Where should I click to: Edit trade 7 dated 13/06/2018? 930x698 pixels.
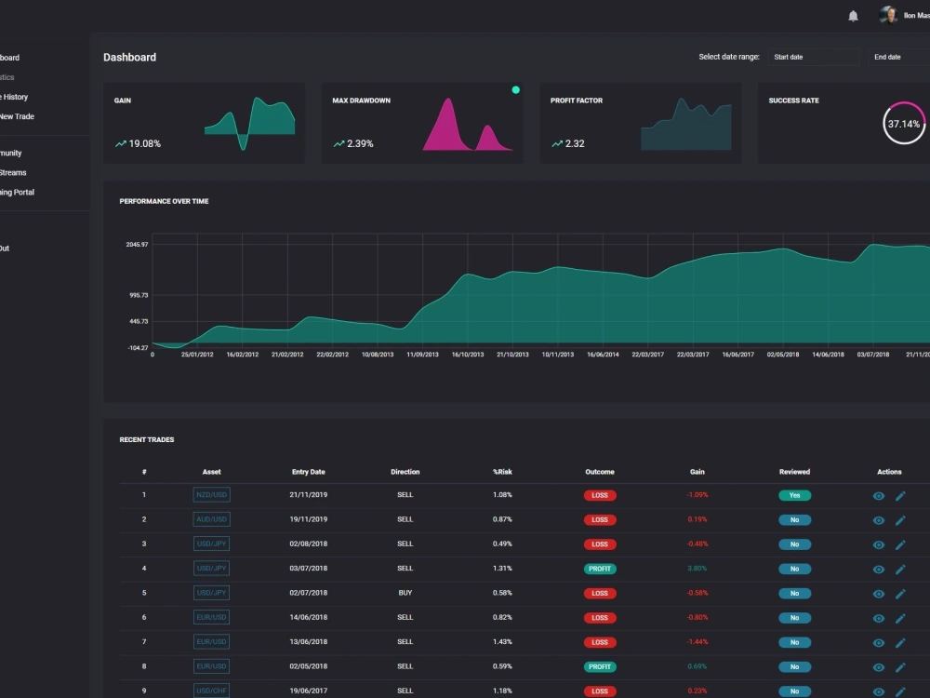click(x=900, y=643)
